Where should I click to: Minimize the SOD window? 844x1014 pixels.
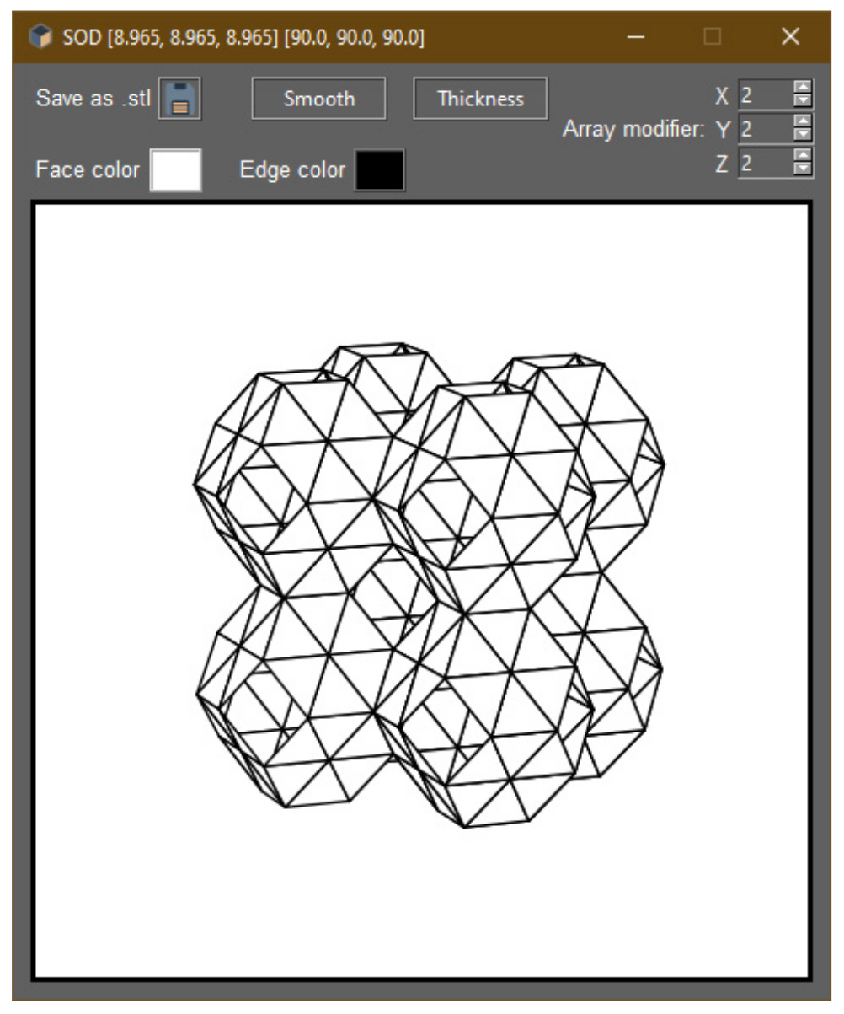pos(637,38)
